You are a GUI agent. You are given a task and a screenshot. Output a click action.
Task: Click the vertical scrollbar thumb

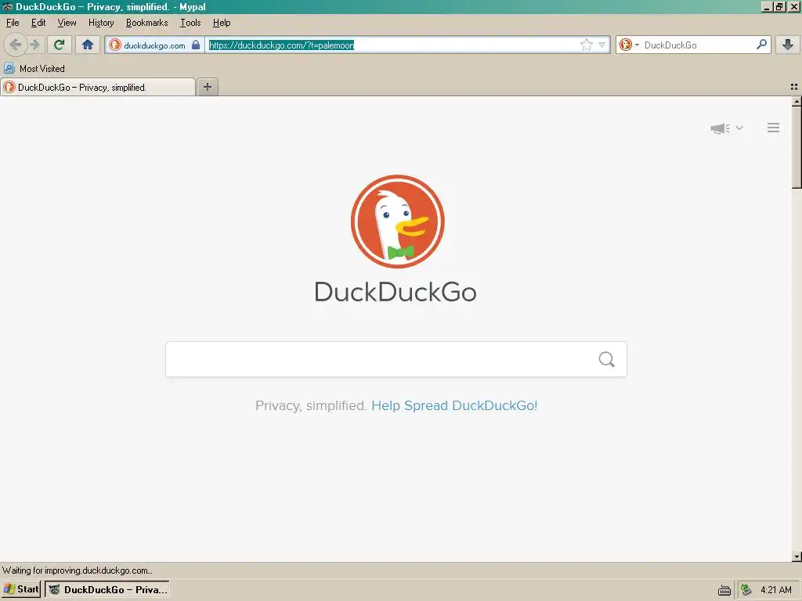pyautogui.click(x=797, y=147)
